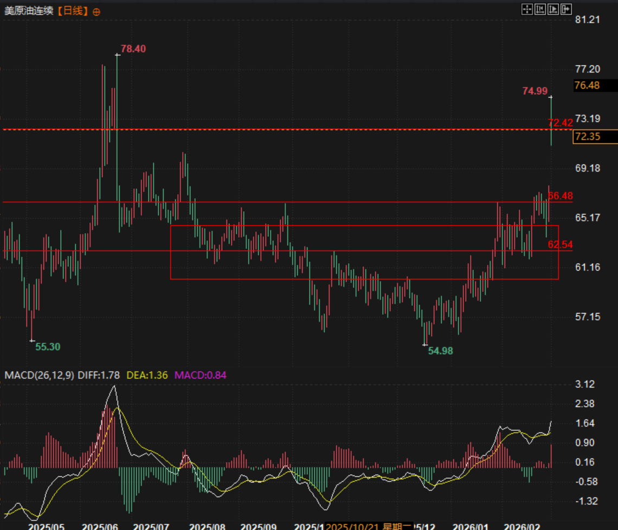The width and height of the screenshot is (618, 530).
Task: Click the 1.64 MACD axis value
Action: 585,423
